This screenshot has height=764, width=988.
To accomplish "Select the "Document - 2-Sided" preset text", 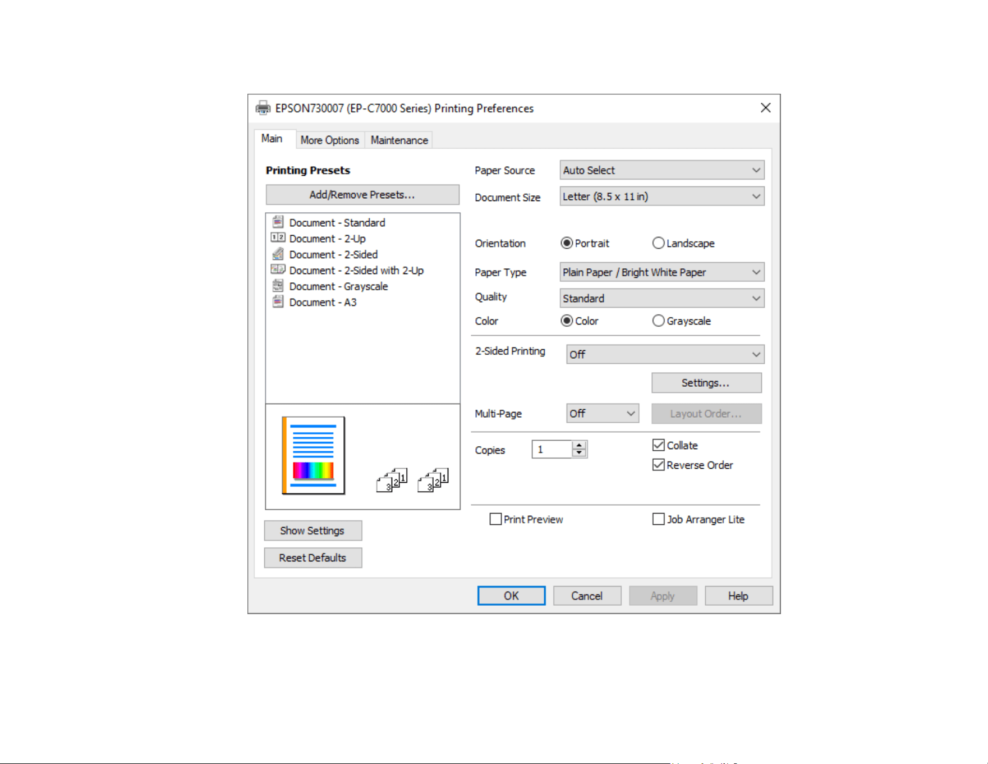I will (x=334, y=254).
